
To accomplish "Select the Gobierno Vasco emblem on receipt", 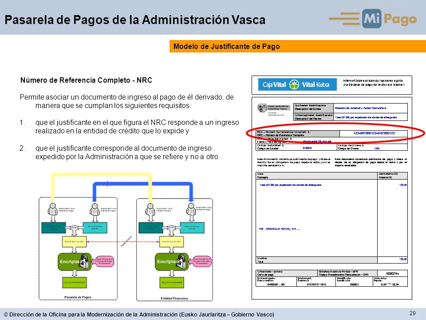I will click(262, 108).
